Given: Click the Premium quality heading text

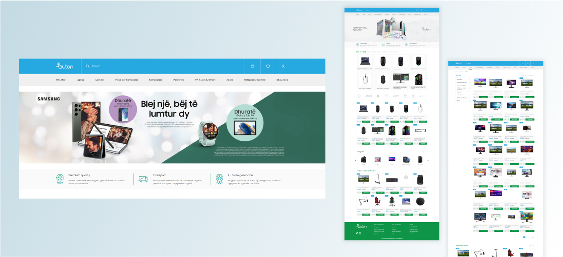Looking at the screenshot, I should point(79,175).
